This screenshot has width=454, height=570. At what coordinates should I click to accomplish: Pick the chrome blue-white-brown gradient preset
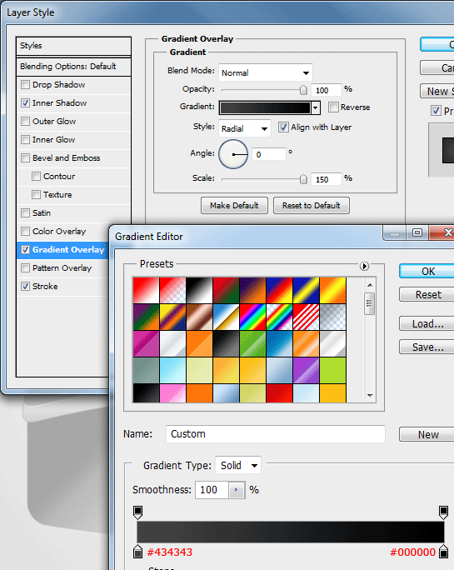[x=226, y=317]
